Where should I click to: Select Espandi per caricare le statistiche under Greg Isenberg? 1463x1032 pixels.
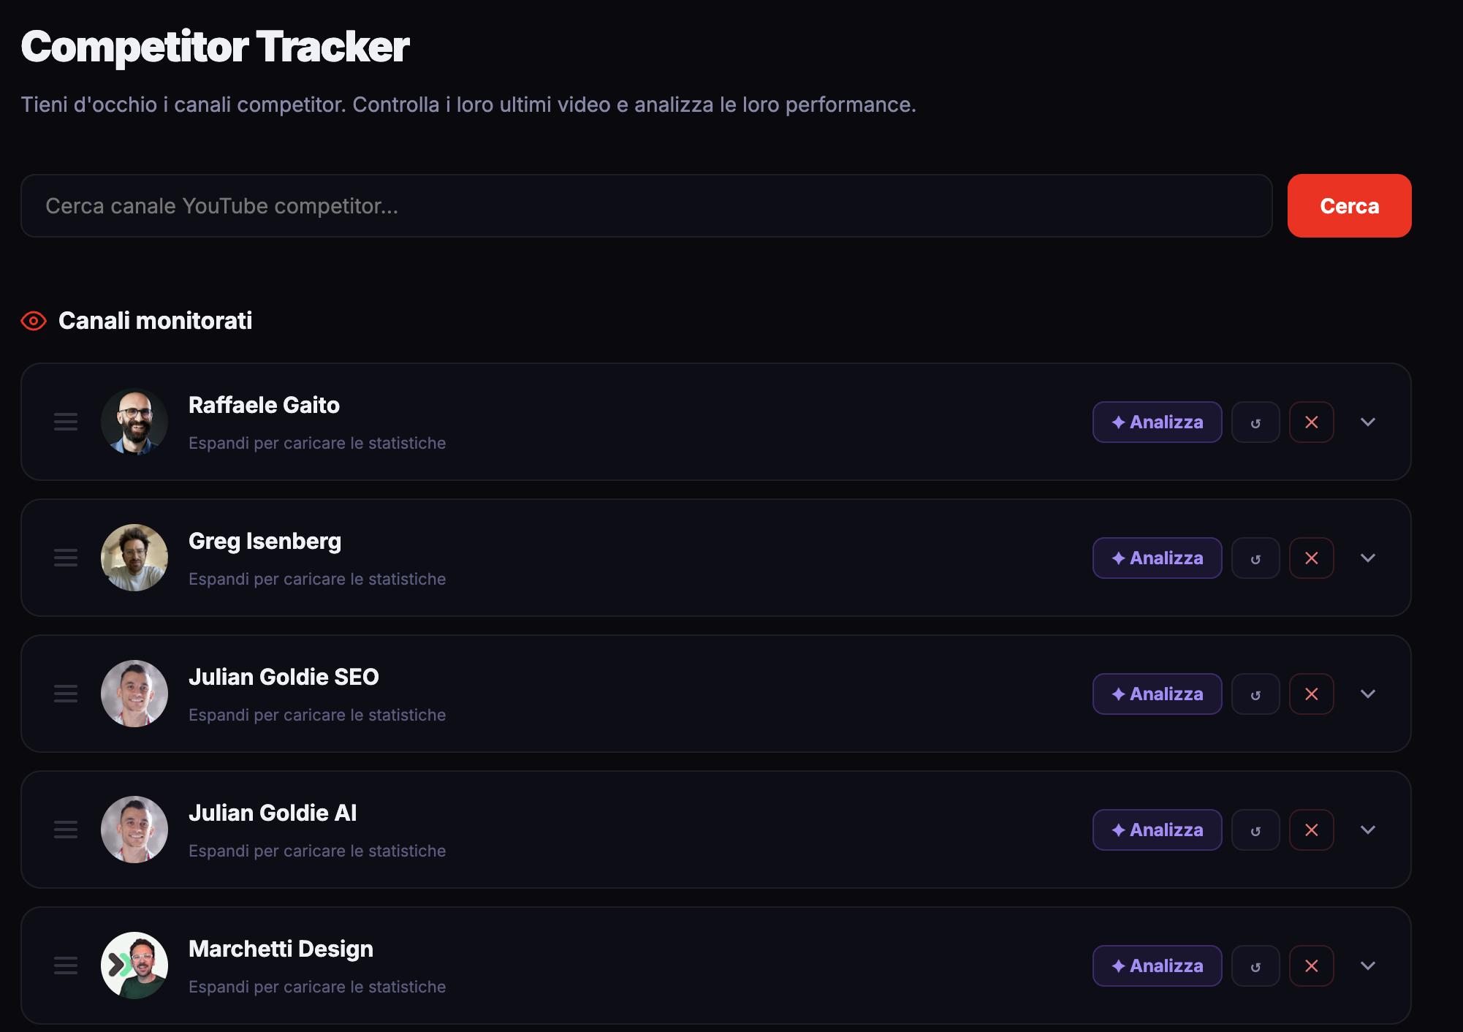[x=317, y=578]
